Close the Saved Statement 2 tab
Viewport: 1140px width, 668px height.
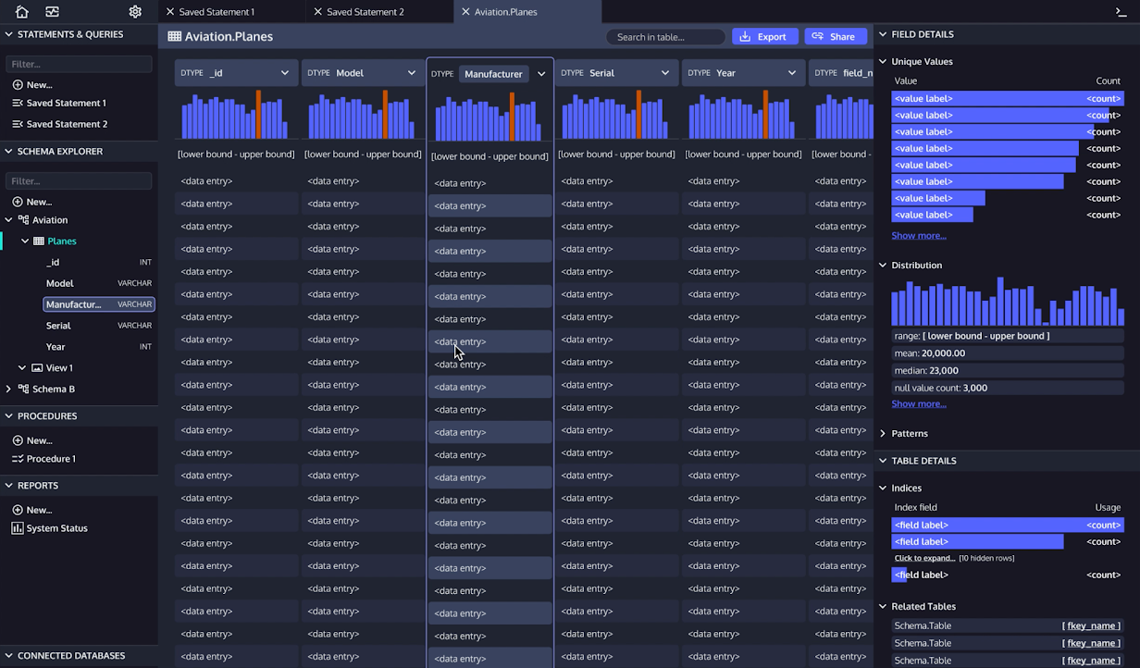coord(317,12)
